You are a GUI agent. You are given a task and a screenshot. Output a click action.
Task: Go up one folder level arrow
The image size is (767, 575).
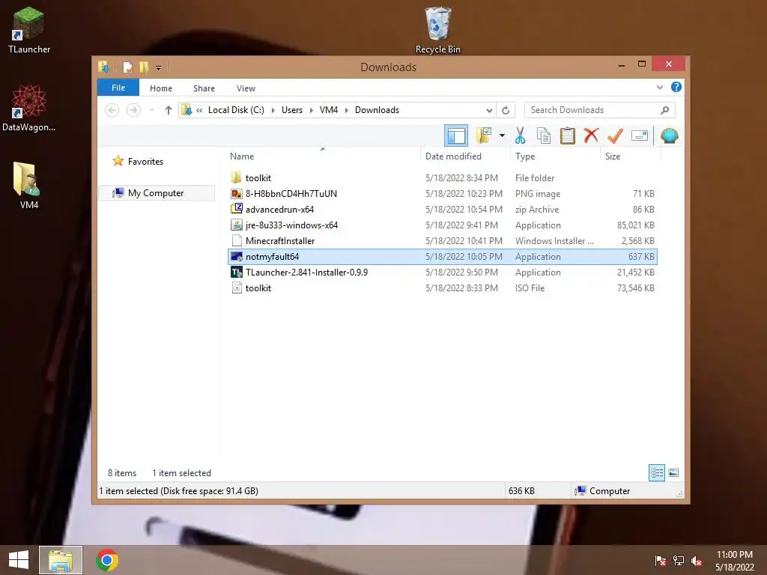[169, 110]
